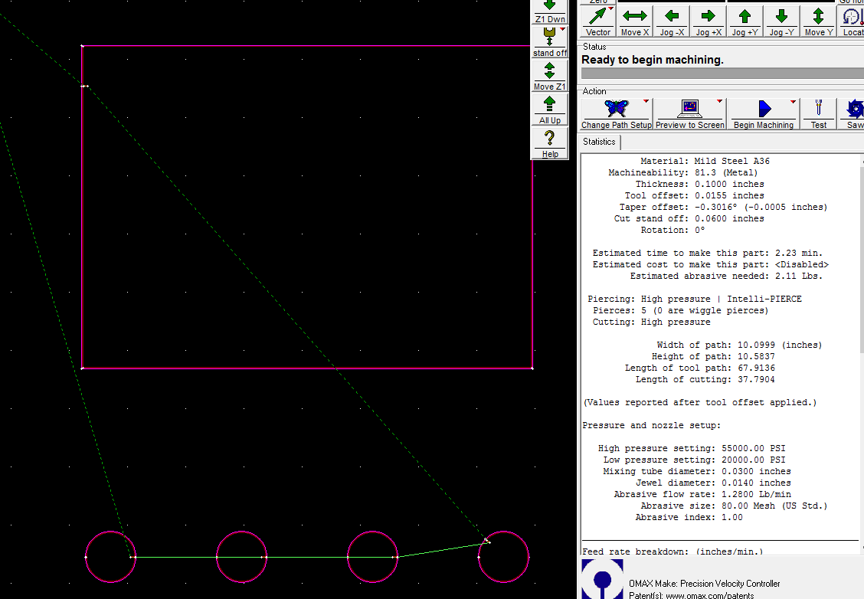The image size is (864, 599).
Task: Click the "High pressure setting: 55000.00 PSI" line
Action: tap(692, 449)
